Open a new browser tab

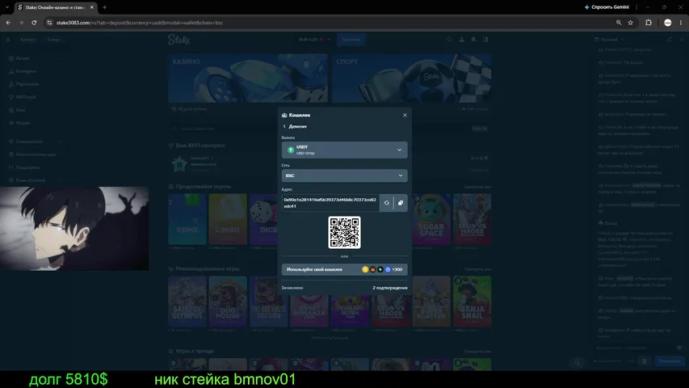click(104, 7)
